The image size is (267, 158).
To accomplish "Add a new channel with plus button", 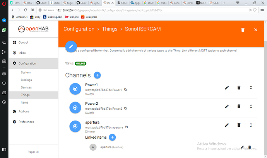I will point(97,75).
